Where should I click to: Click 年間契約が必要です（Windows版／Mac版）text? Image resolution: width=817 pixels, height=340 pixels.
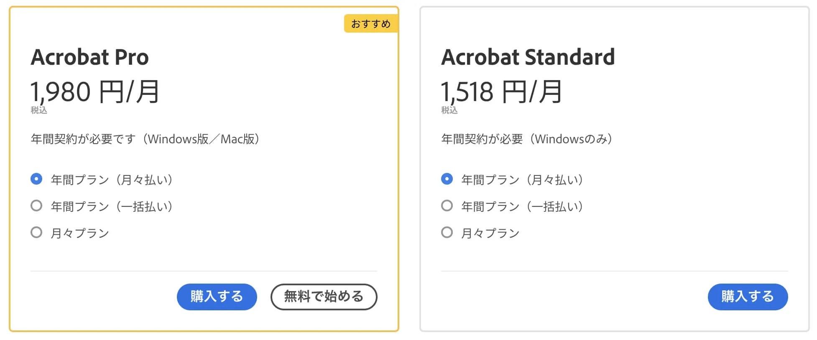[145, 139]
